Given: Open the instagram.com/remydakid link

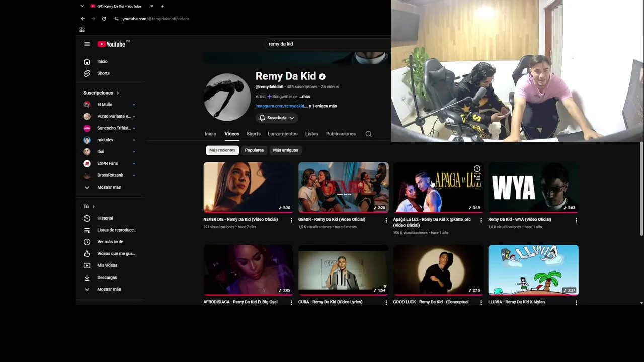Looking at the screenshot, I should click(x=281, y=106).
